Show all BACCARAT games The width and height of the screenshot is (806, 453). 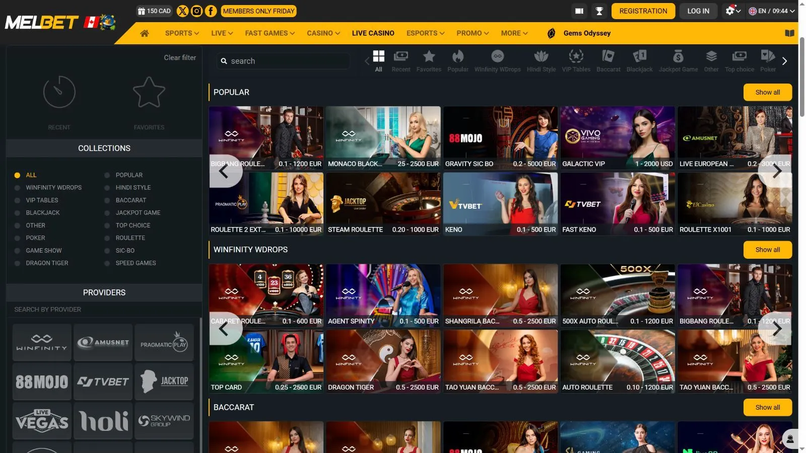768,408
